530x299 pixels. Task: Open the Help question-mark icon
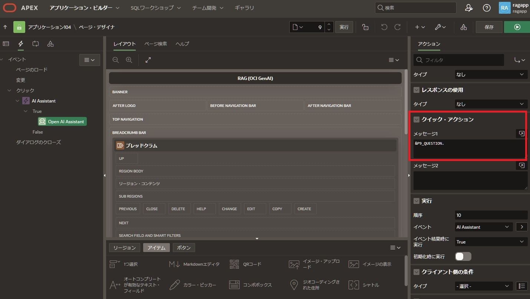487,8
